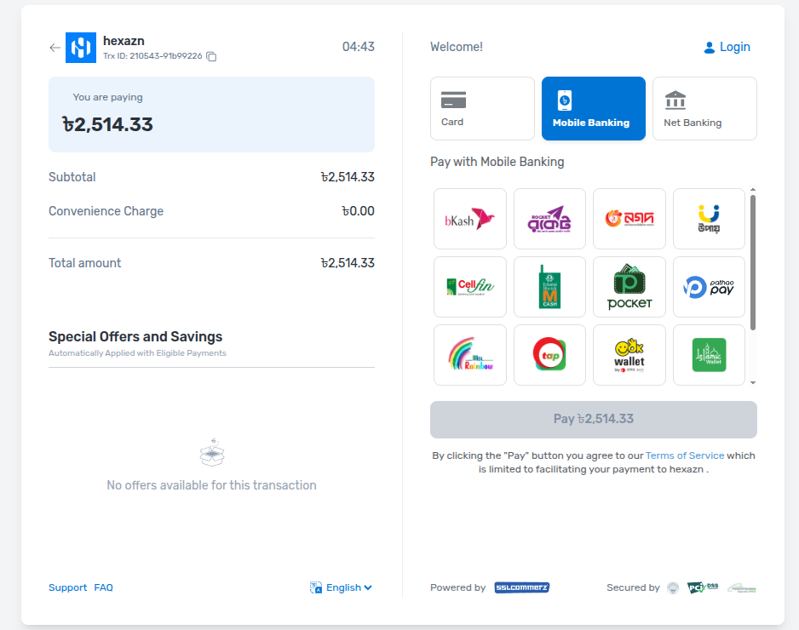Click the language translate icon
799x630 pixels.
[x=315, y=587]
